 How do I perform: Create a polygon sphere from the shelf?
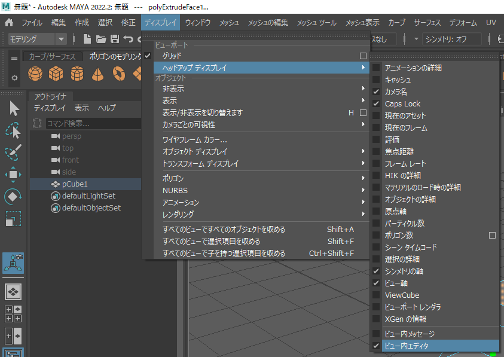click(35, 74)
